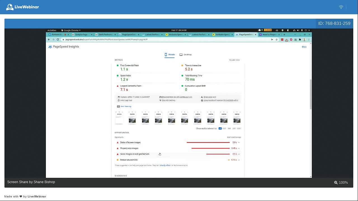The height and width of the screenshot is (201, 358).
Task: Open Chrome three-dot menu
Action: (x=309, y=40)
